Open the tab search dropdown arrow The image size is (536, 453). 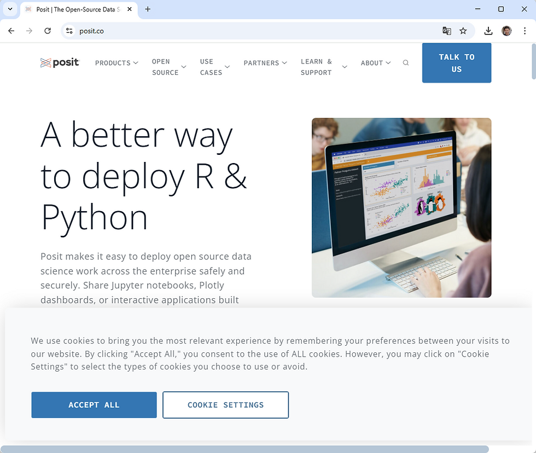click(10, 9)
